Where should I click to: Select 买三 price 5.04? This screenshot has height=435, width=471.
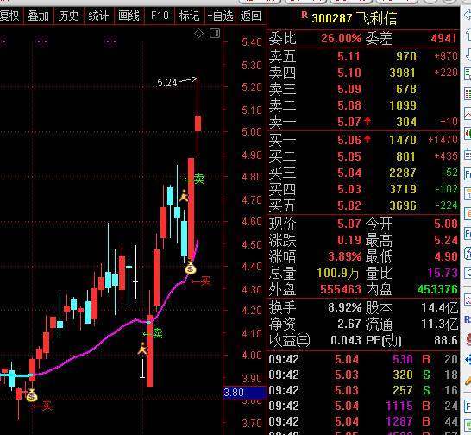coord(349,173)
